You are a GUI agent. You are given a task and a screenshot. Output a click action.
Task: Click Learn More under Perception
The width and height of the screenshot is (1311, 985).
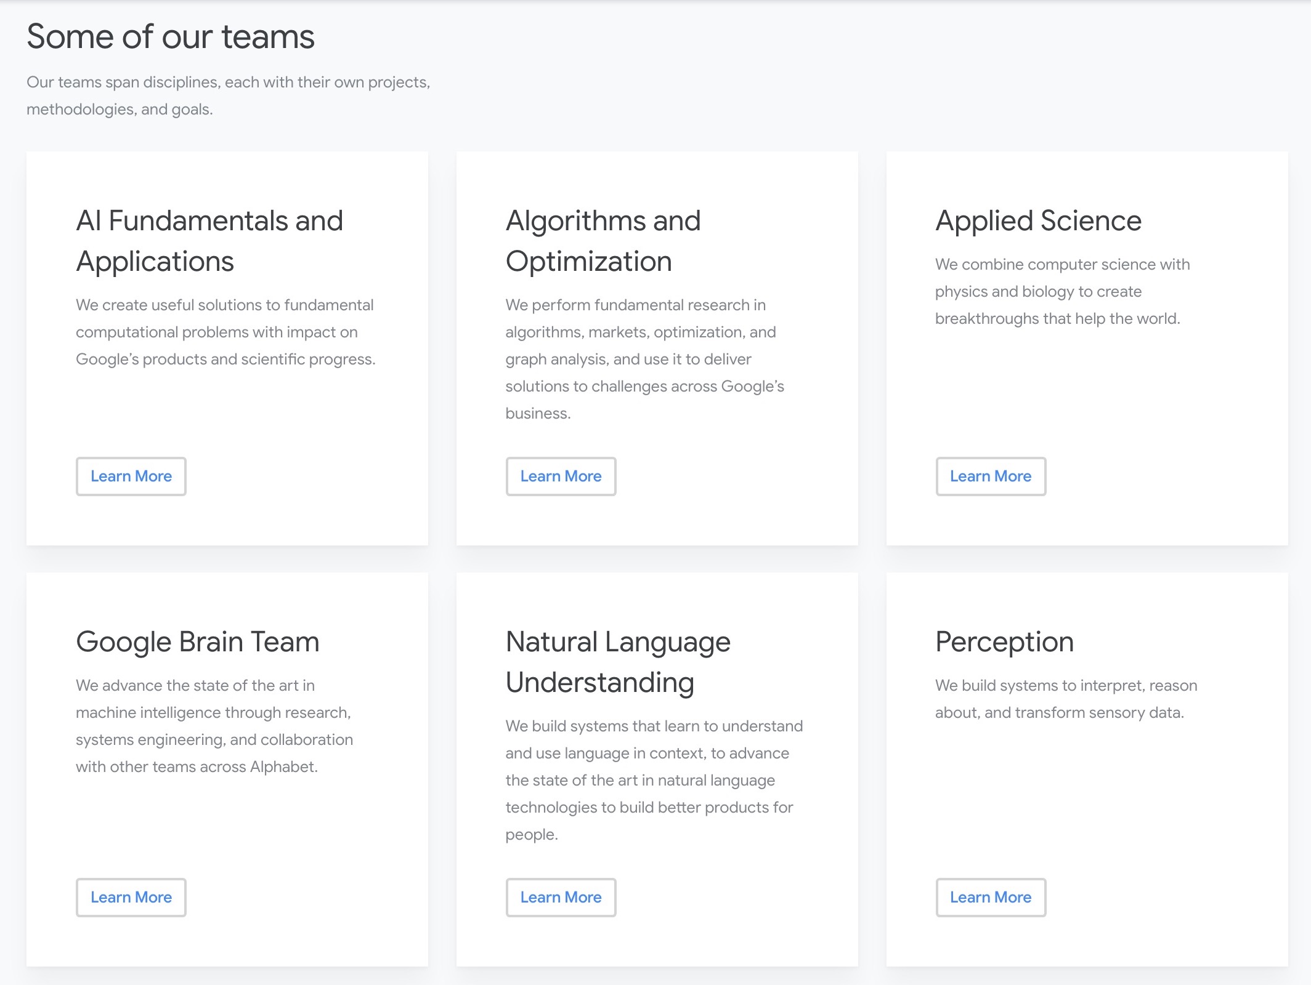tap(990, 897)
